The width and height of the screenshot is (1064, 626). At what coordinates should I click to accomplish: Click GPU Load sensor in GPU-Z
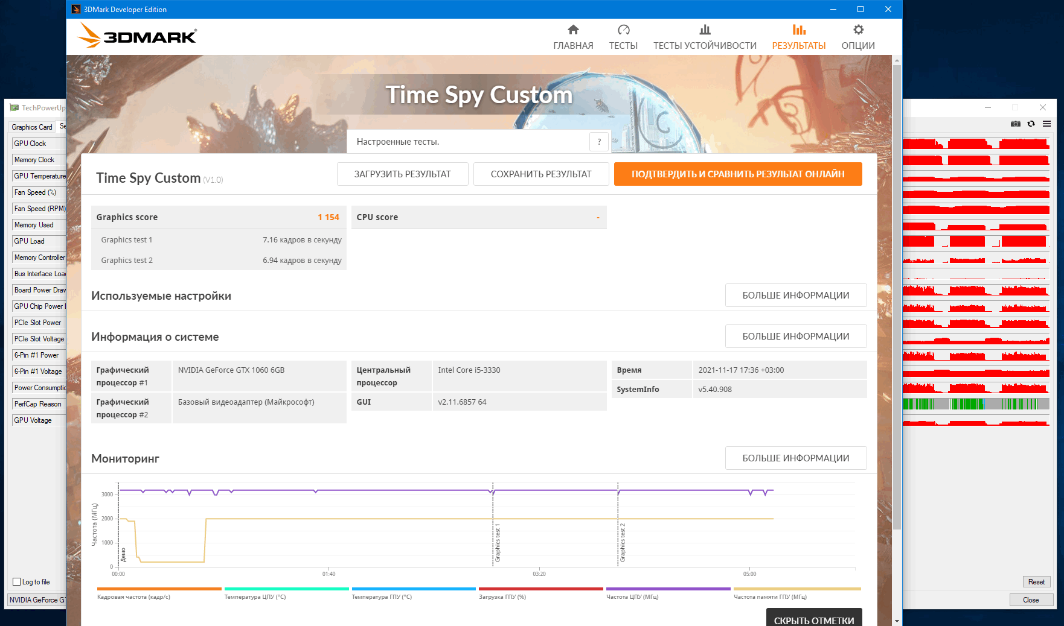[39, 241]
